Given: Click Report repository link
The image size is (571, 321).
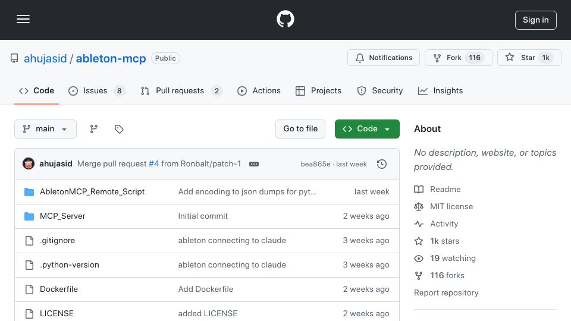Looking at the screenshot, I should 446,292.
